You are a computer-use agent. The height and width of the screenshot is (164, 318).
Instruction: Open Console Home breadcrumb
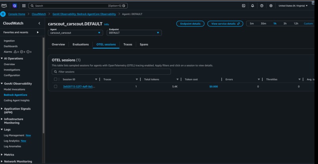pos(17,14)
